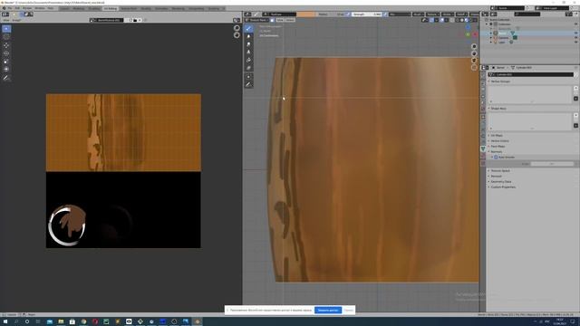The image size is (580, 326).
Task: Open the Texture properties tab
Action: (x=483, y=163)
